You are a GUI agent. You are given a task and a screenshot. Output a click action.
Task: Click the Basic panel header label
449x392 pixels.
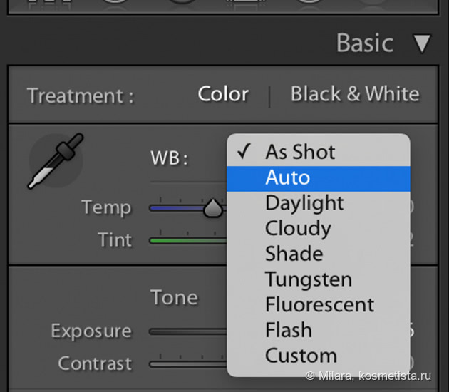coord(364,43)
